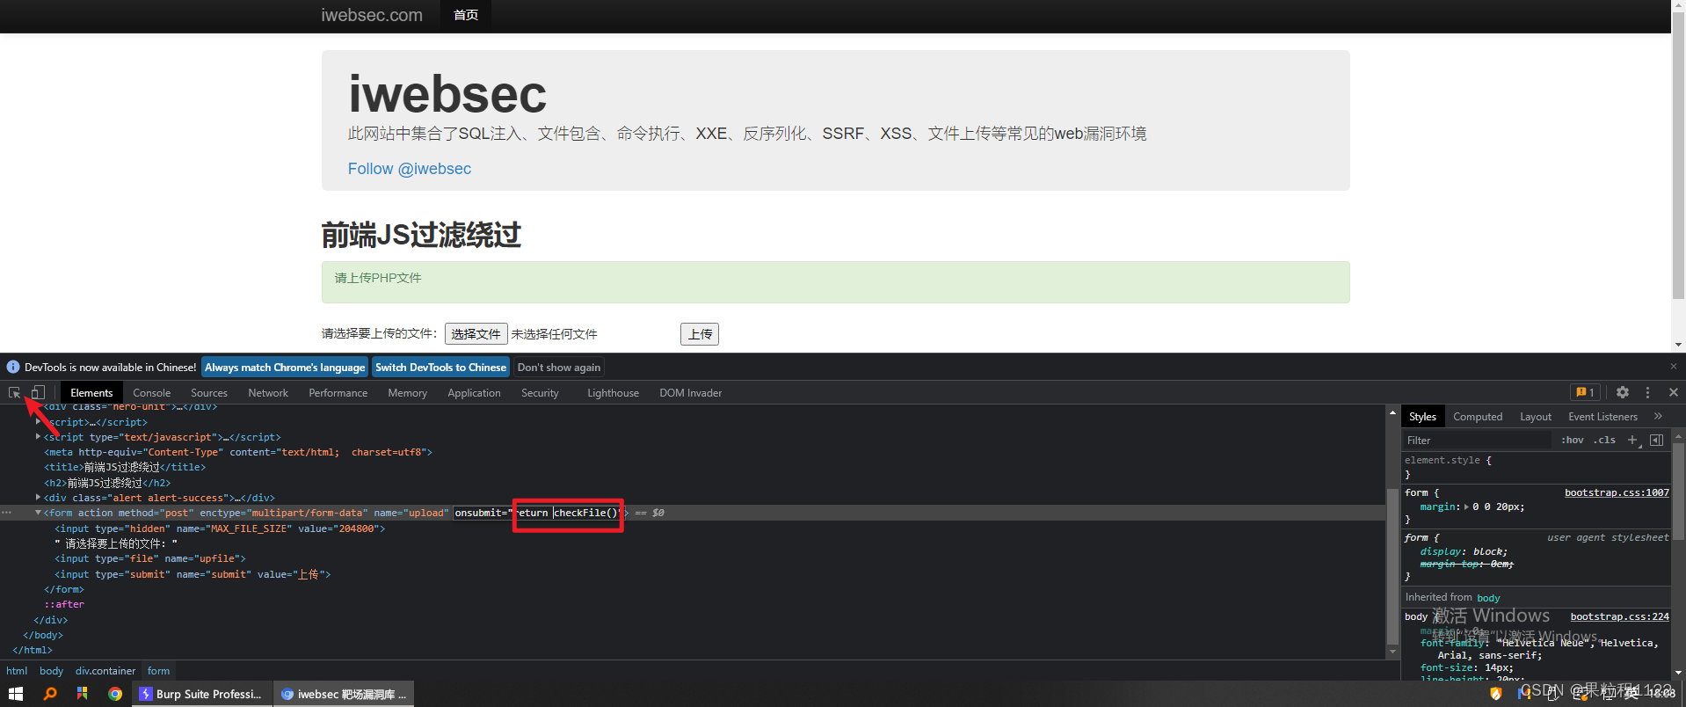Viewport: 1686px width, 707px height.
Task: Open bootstrap.css:224 source link
Action: 1620,616
